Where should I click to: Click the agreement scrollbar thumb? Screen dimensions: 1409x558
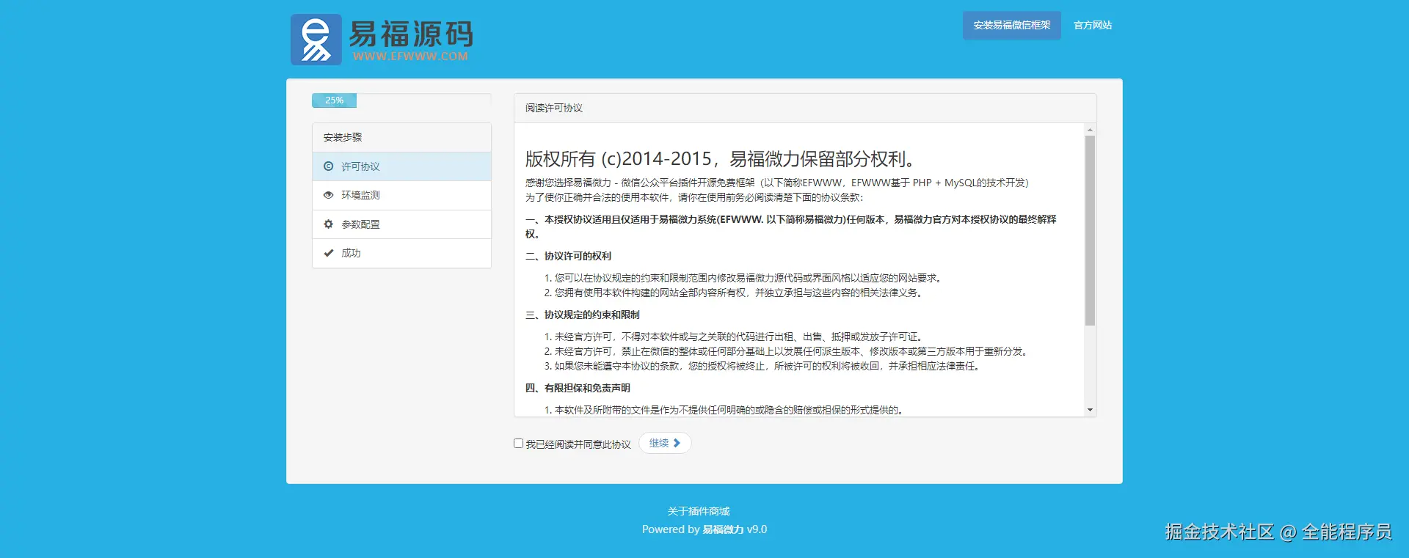(1090, 230)
